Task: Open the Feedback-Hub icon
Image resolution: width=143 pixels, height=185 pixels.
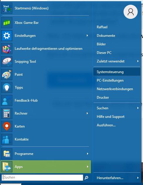Action: coord(7,100)
